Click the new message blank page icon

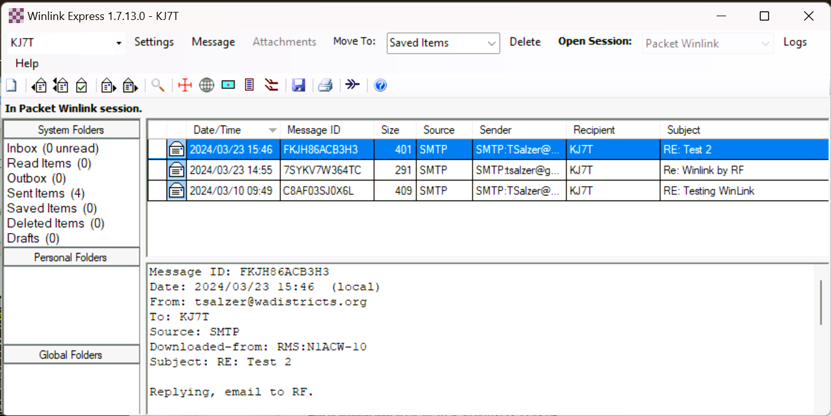(11, 86)
